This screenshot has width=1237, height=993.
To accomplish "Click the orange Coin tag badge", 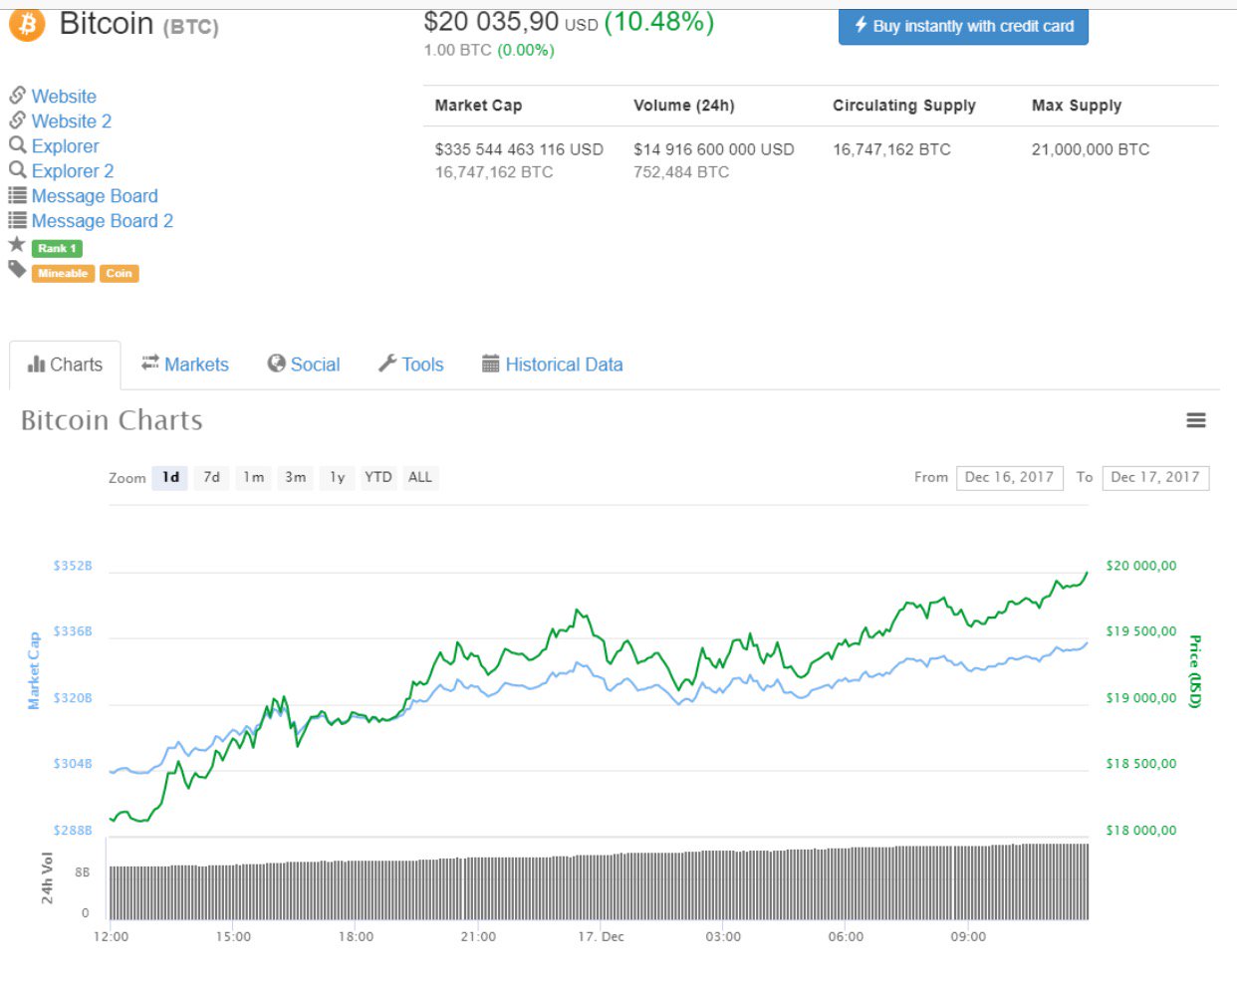I will [120, 274].
